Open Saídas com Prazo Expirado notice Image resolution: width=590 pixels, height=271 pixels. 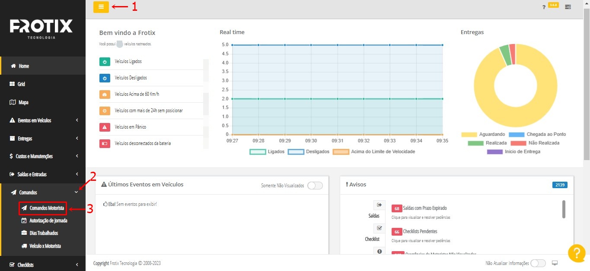(424, 208)
